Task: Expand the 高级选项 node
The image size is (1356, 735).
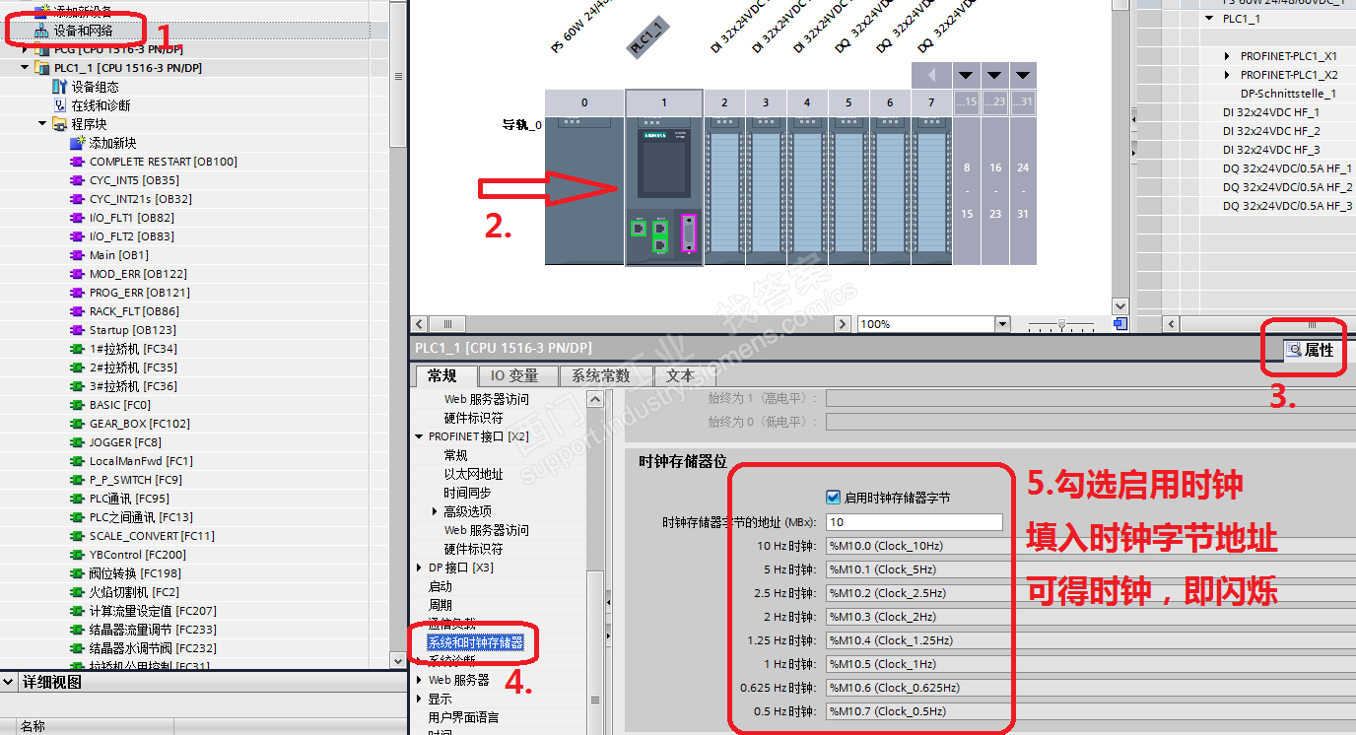Action: pyautogui.click(x=436, y=511)
